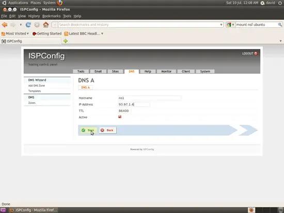
Task: Click the Google search engine icon
Action: pyautogui.click(x=229, y=25)
